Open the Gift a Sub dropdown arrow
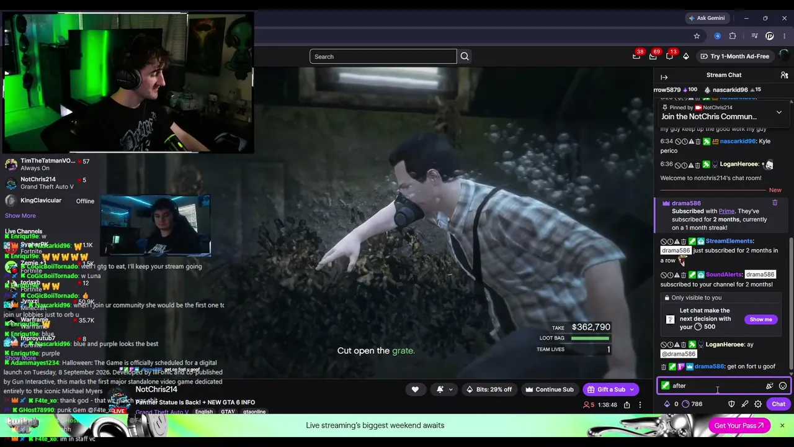Screen dimensions: 794x447 (632, 389)
